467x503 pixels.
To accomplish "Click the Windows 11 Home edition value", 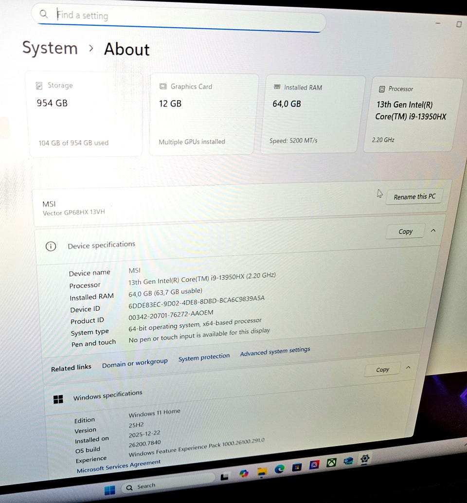I will [x=154, y=413].
